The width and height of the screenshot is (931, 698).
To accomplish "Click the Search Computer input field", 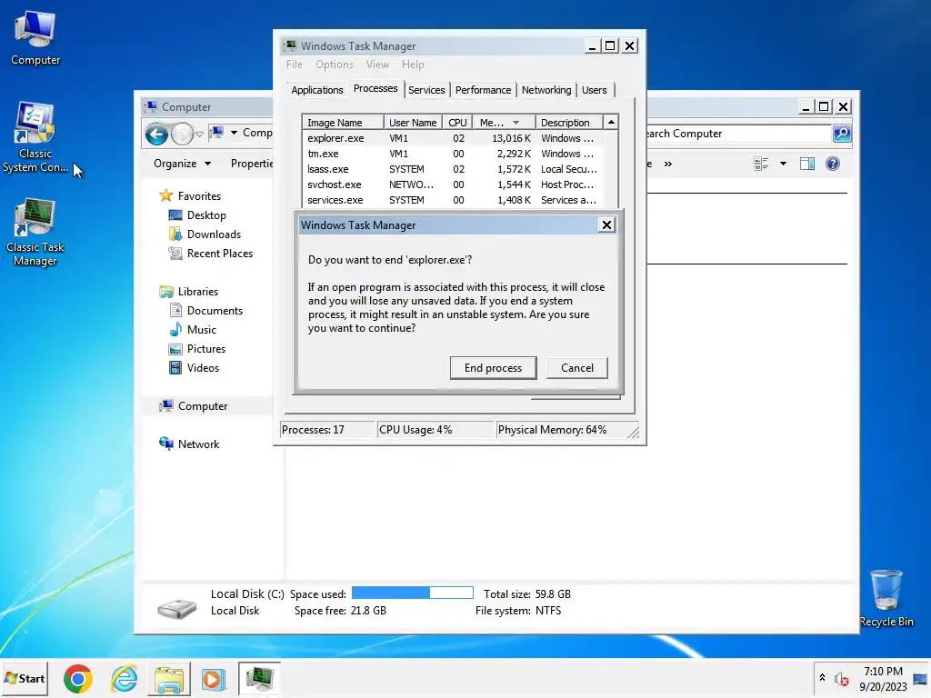I will pos(739,134).
